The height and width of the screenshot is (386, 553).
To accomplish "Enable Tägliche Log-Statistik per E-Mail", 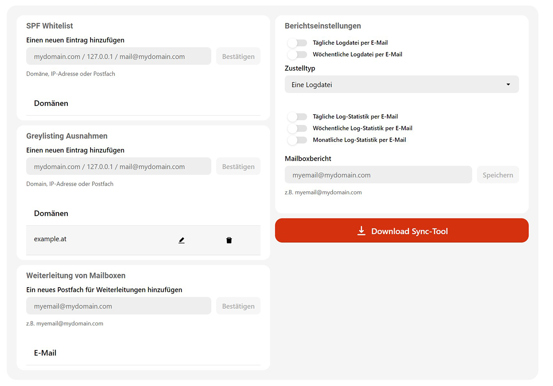I will (298, 117).
